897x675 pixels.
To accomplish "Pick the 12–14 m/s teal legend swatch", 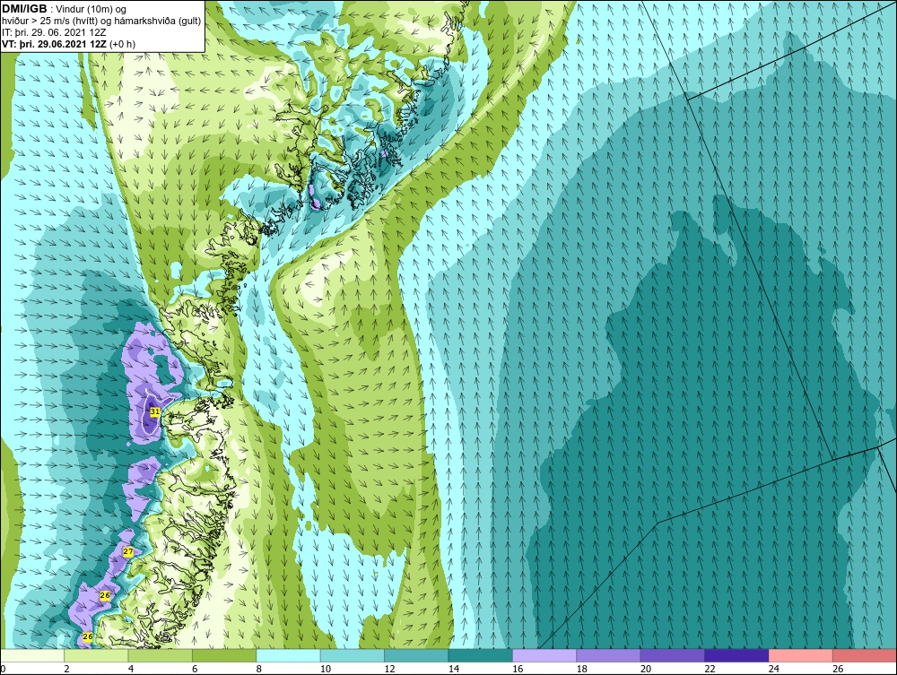I will coord(416,655).
